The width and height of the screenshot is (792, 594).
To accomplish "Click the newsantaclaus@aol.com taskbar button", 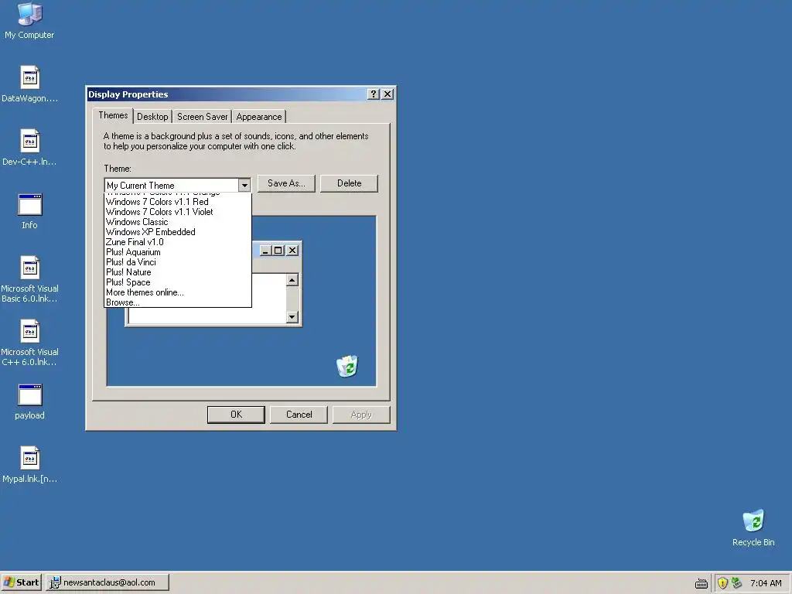I will pos(108,582).
